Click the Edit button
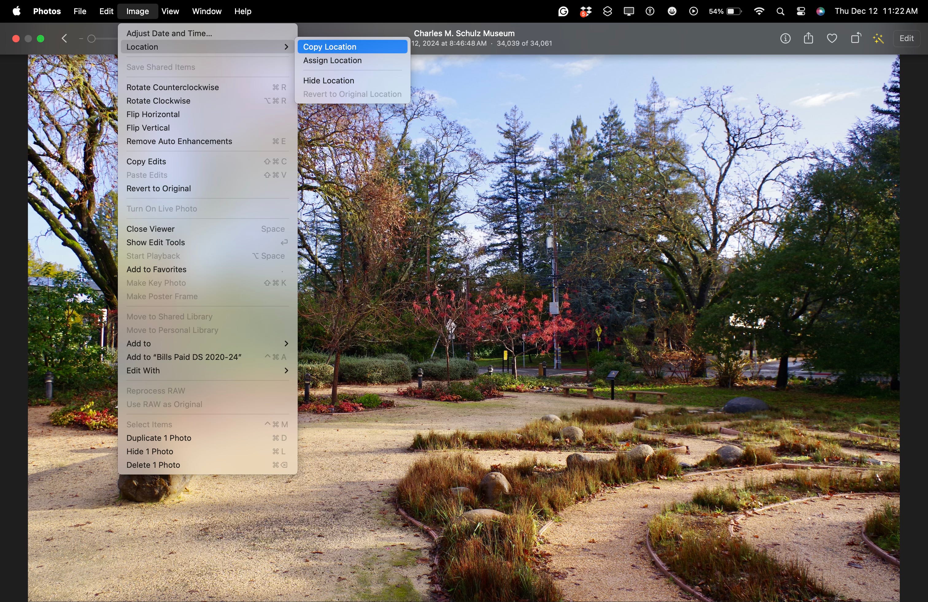928x602 pixels. coord(906,38)
